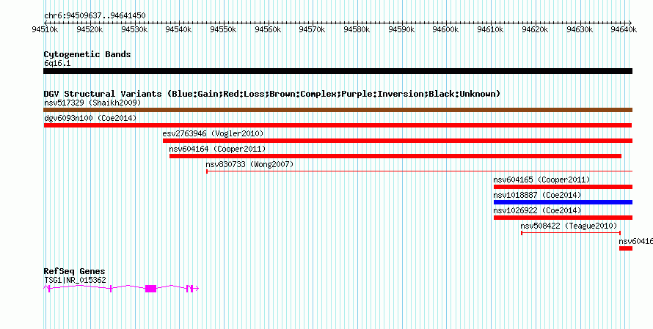Click the nsv604164 (Cooper2011) label
This screenshot has width=653, height=329.
click(x=217, y=149)
